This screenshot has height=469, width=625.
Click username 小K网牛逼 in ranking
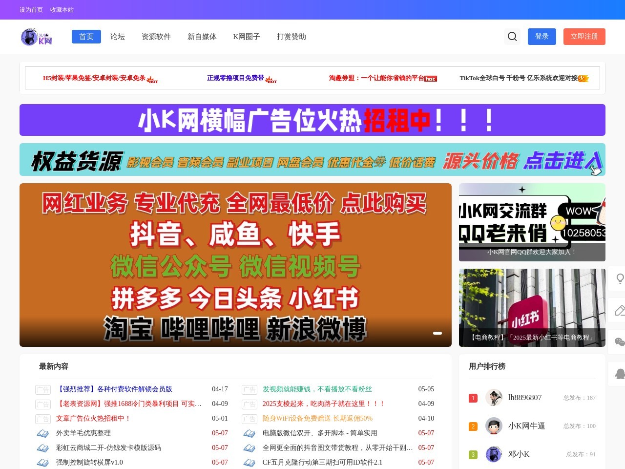(526, 426)
